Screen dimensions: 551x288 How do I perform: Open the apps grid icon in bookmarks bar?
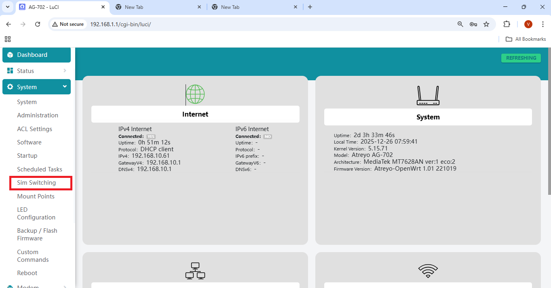tap(8, 39)
